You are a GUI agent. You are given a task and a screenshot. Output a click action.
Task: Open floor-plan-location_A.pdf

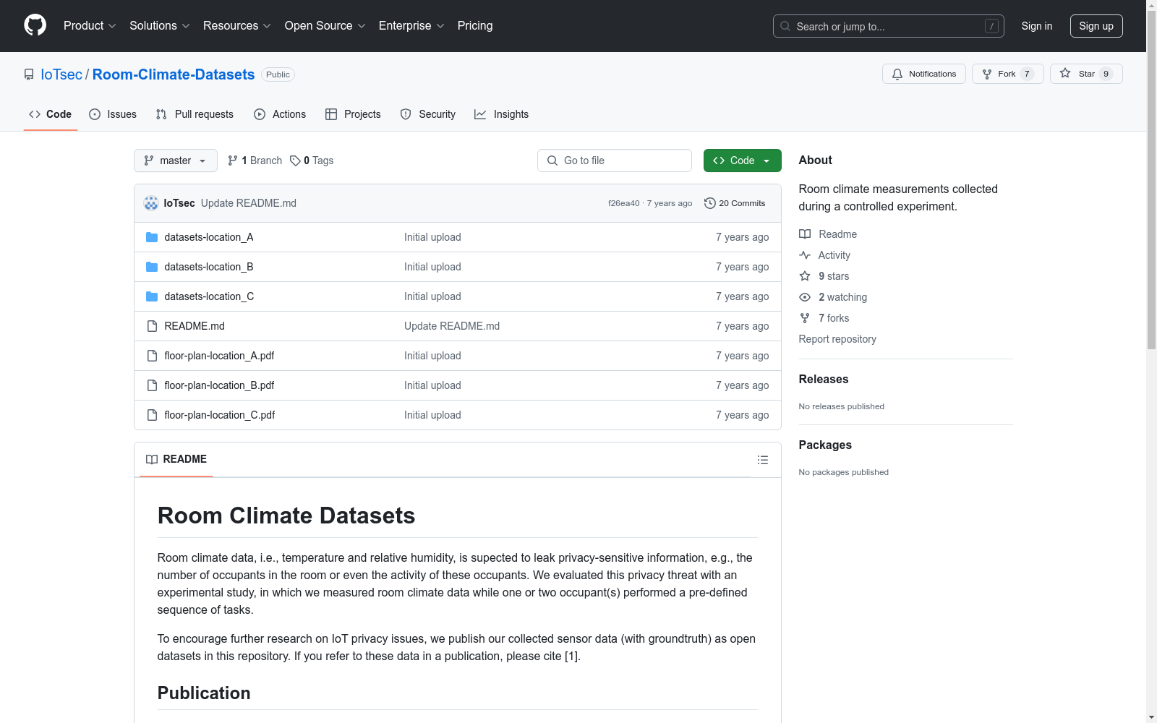(219, 356)
